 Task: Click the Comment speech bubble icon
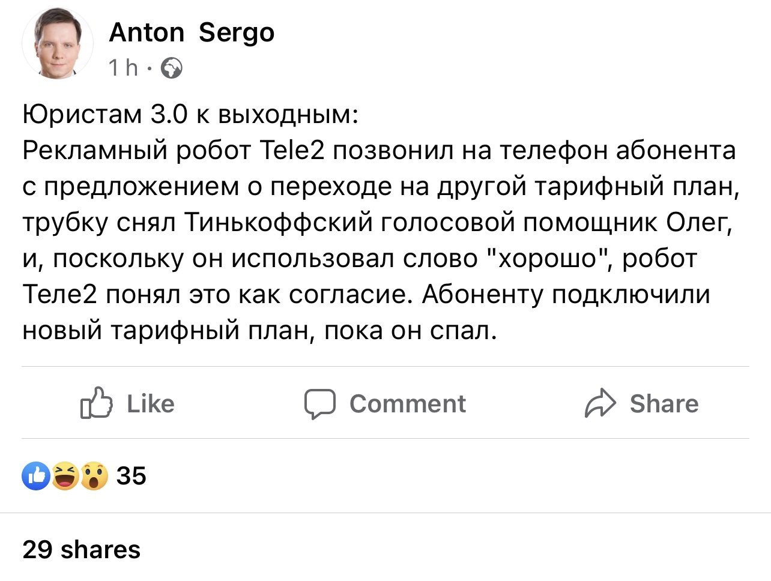tap(319, 403)
